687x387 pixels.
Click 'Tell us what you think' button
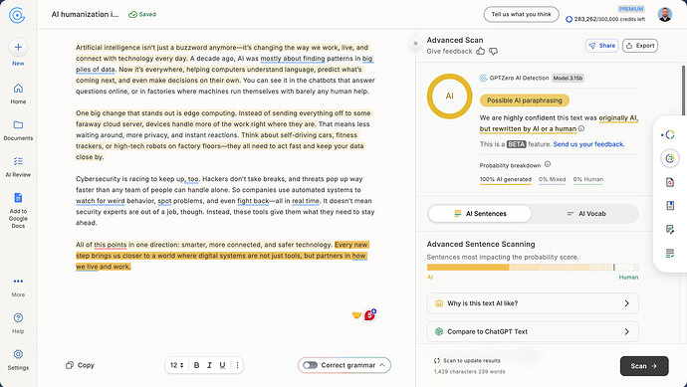[522, 15]
